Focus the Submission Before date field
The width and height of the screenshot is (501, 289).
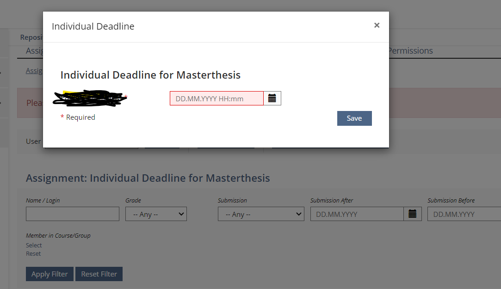click(464, 214)
